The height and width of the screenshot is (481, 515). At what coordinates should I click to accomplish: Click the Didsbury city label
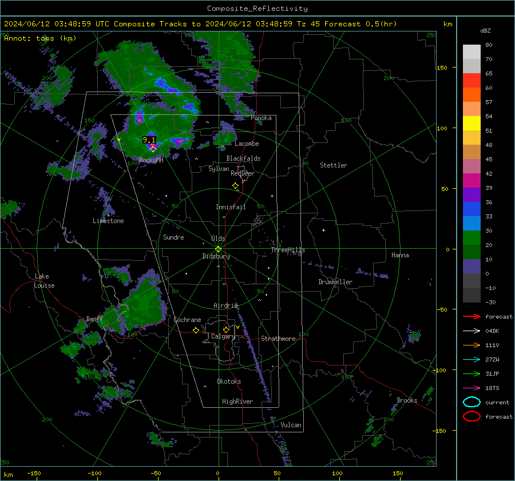tap(216, 256)
